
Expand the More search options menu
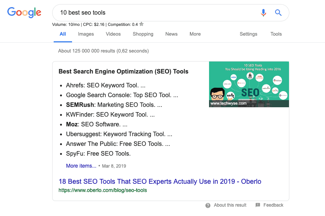pyautogui.click(x=195, y=34)
